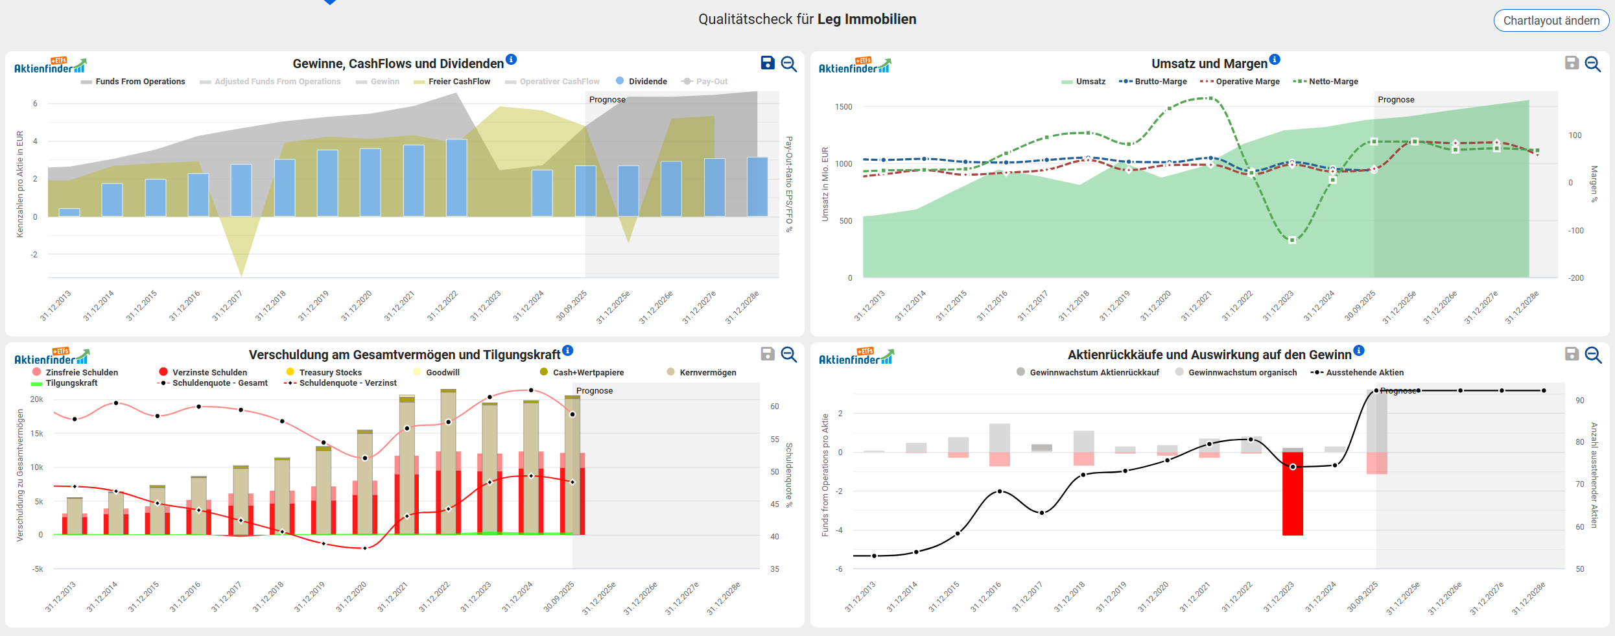
Task: Toggle Verzinste Schulden red legend swatch
Action: [163, 372]
